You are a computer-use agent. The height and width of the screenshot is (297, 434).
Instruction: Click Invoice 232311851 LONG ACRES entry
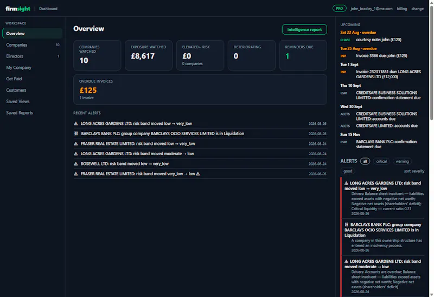(388, 74)
